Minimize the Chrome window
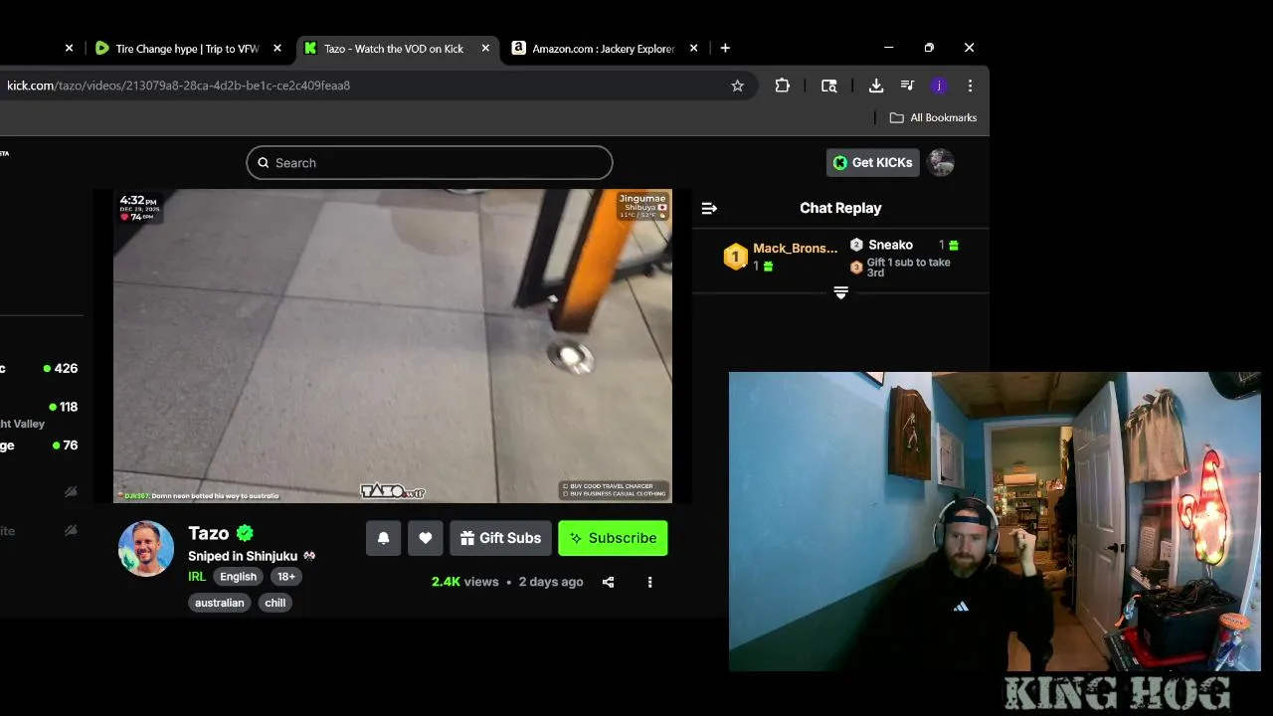Image resolution: width=1273 pixels, height=716 pixels. [889, 48]
